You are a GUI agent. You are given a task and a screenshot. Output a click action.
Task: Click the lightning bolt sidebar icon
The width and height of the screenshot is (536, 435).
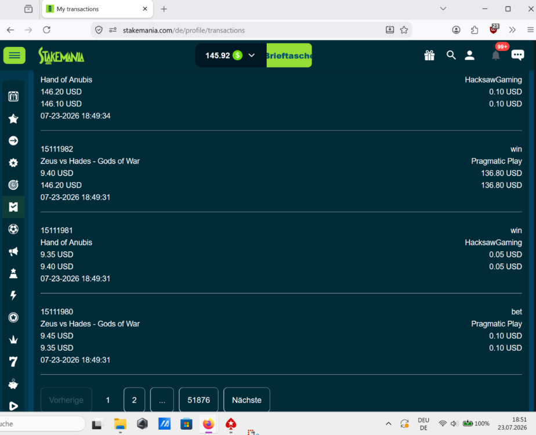[x=13, y=295]
